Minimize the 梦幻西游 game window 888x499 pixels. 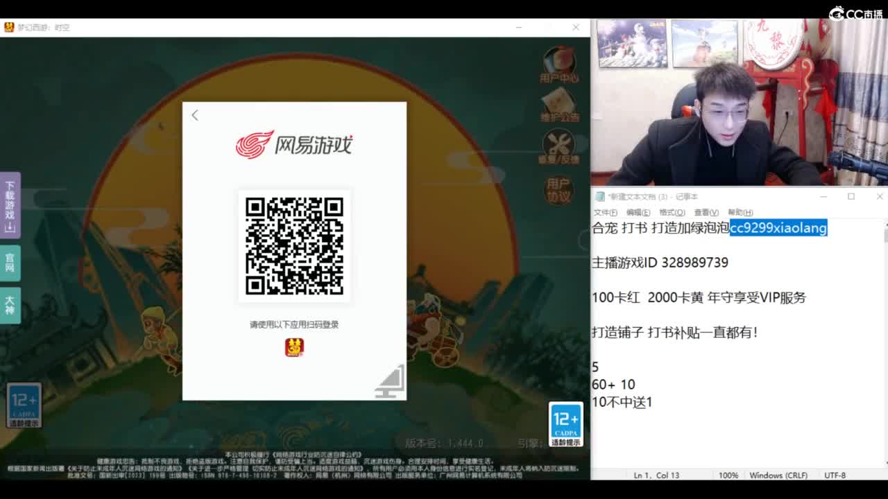click(x=520, y=27)
